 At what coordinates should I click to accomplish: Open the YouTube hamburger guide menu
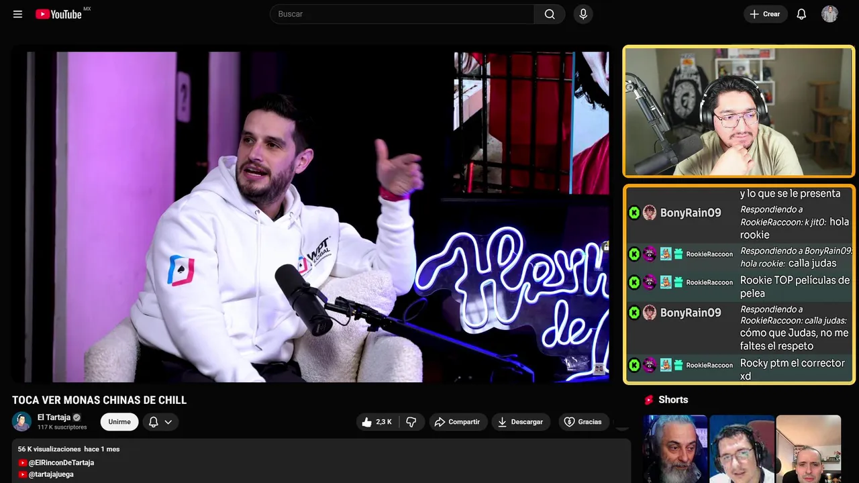coord(17,14)
